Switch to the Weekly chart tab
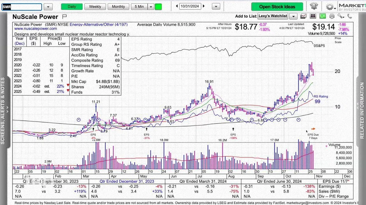The width and height of the screenshot is (366, 205). tap(95, 6)
